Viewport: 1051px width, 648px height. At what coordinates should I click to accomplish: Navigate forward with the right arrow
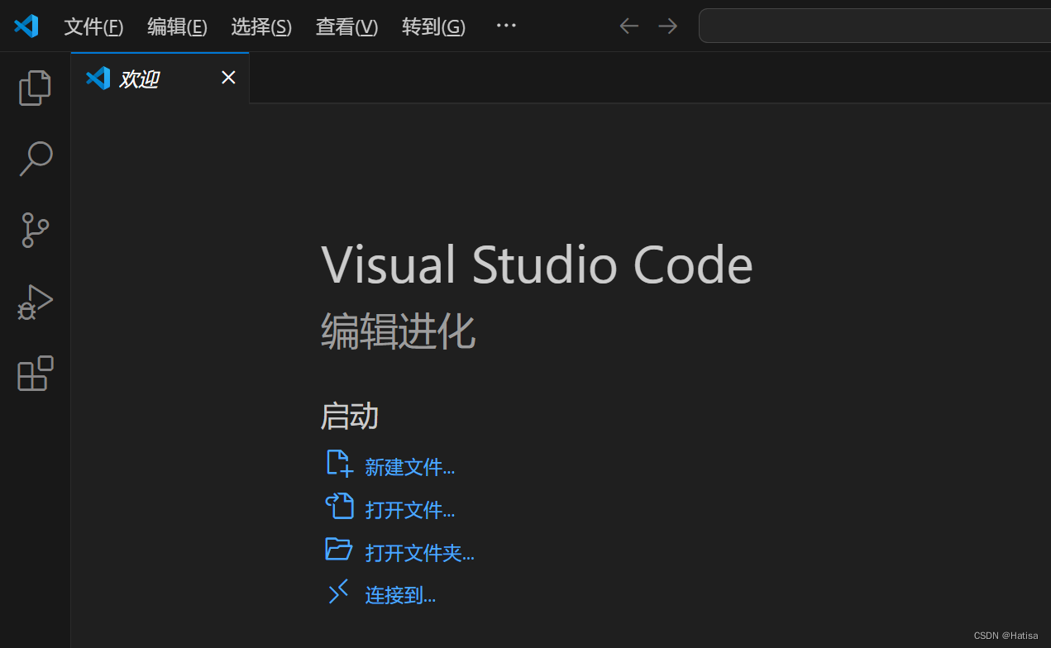tap(667, 26)
